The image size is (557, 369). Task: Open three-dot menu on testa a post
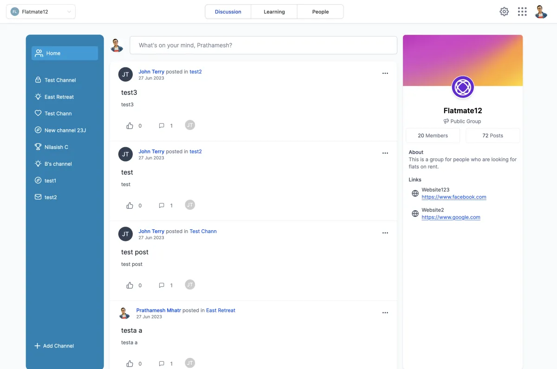(385, 313)
